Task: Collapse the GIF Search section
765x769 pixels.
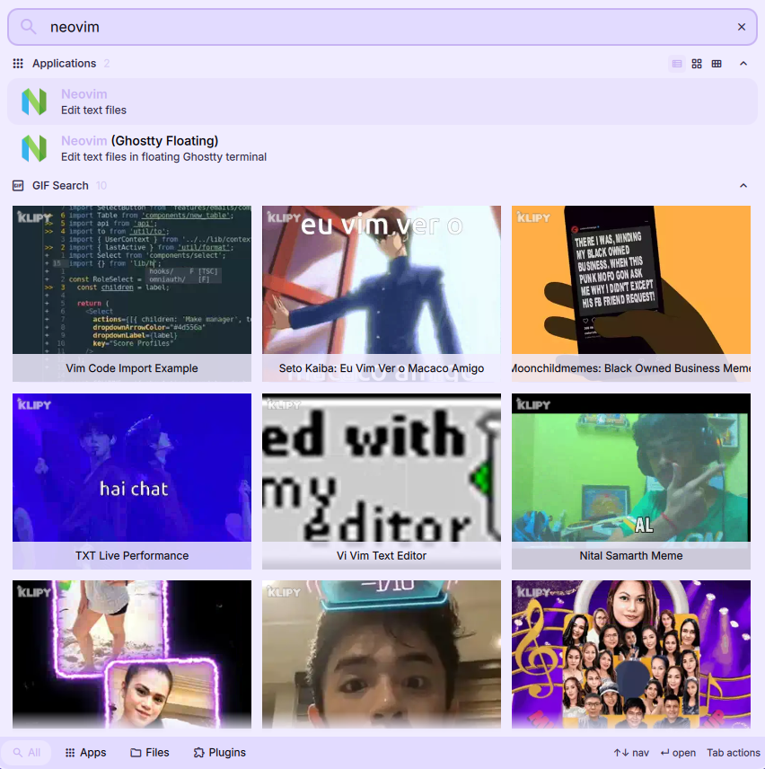Action: tap(743, 185)
